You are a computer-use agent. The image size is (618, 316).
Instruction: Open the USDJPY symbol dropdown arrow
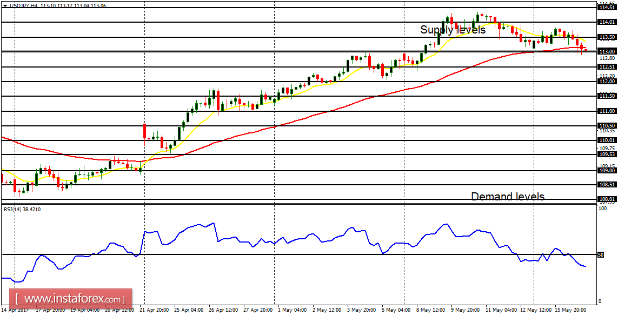5,5
